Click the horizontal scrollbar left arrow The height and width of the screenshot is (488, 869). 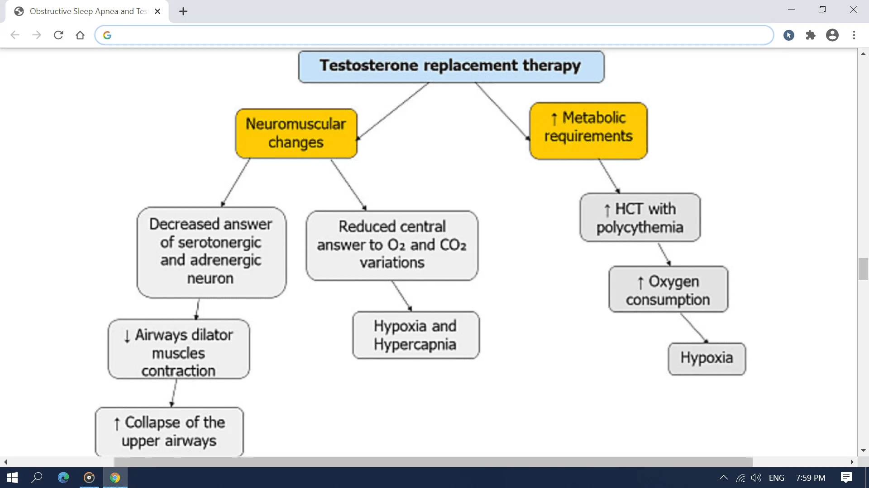pos(5,462)
